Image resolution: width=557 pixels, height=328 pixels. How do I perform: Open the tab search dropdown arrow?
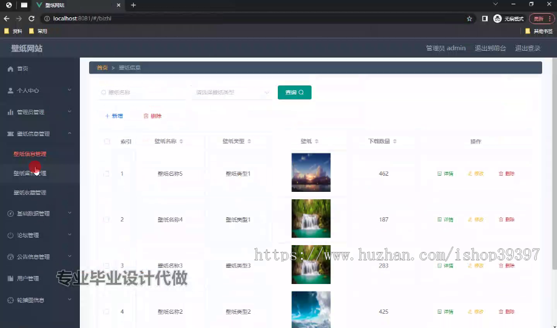(495, 4)
